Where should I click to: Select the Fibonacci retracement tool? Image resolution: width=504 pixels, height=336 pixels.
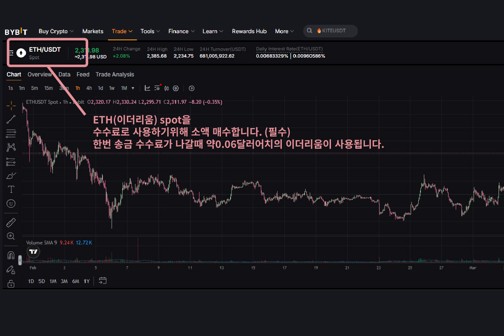pos(11,134)
